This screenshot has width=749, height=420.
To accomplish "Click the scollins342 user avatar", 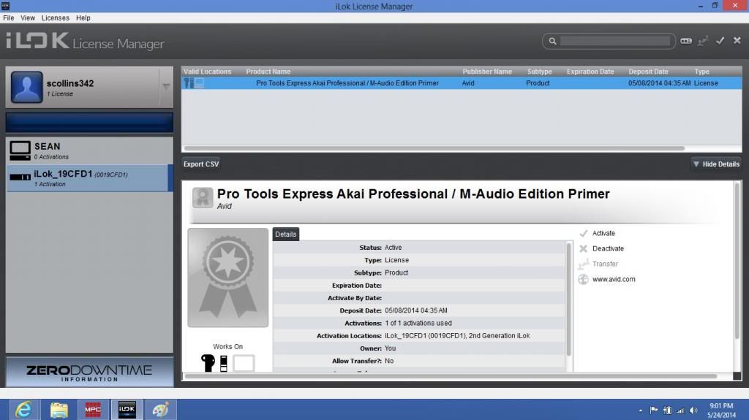I will [x=27, y=87].
